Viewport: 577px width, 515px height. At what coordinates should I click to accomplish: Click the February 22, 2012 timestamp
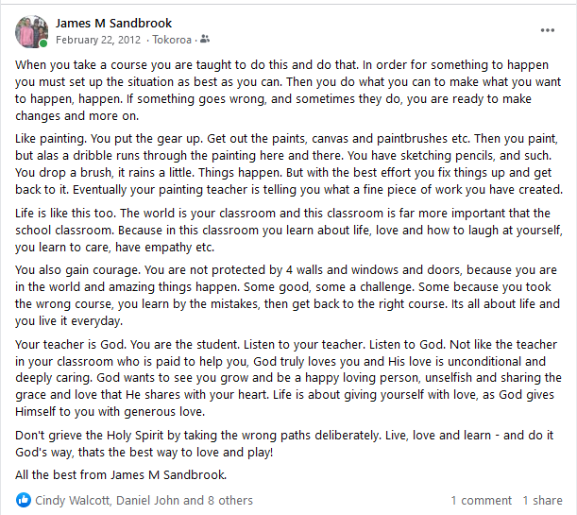[x=98, y=40]
